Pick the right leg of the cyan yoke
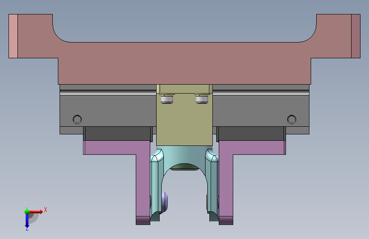The height and width of the screenshot is (239, 369). pos(212,186)
